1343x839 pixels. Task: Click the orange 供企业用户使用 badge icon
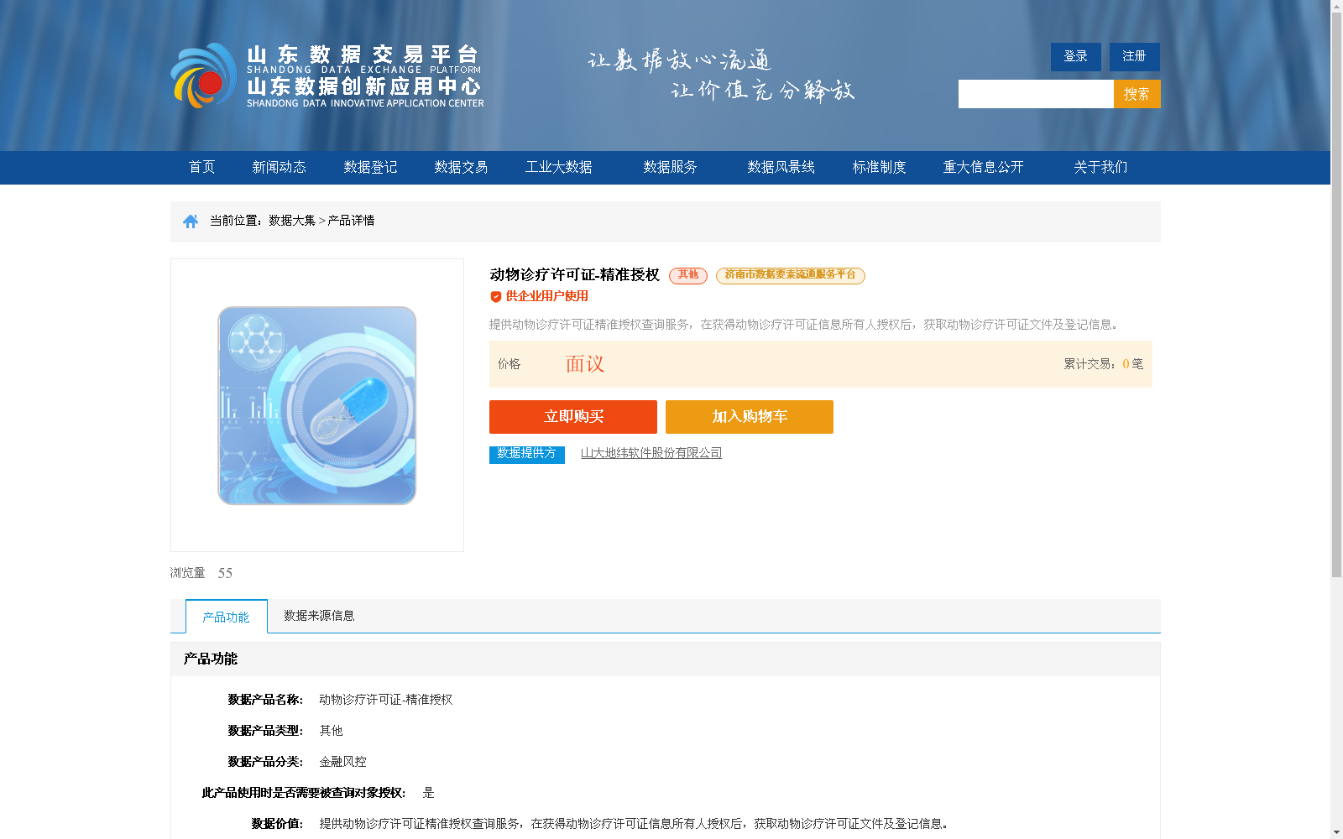[x=495, y=296]
